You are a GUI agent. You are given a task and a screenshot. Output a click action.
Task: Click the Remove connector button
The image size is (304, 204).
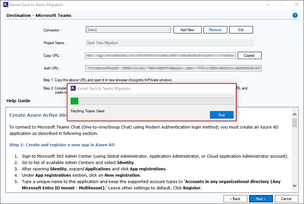tap(215, 30)
